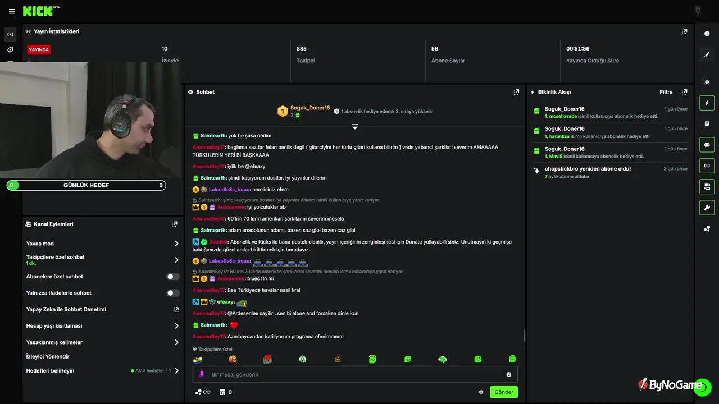
Task: Click the 885 Takipçi stat
Action: (306, 54)
